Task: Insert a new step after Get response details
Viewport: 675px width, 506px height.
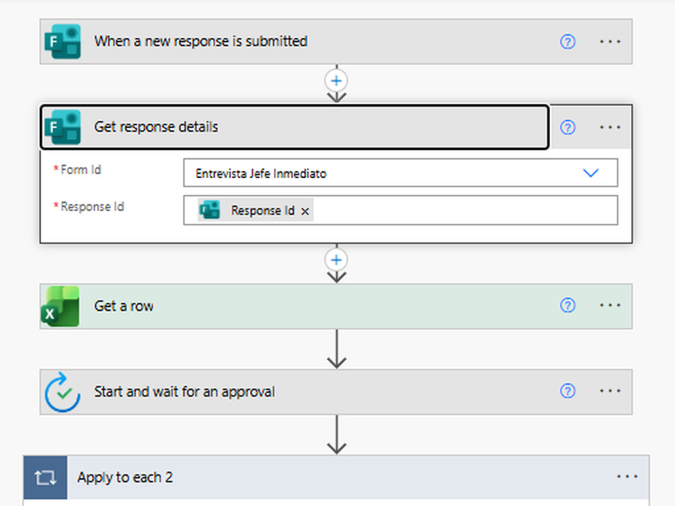Action: click(336, 260)
